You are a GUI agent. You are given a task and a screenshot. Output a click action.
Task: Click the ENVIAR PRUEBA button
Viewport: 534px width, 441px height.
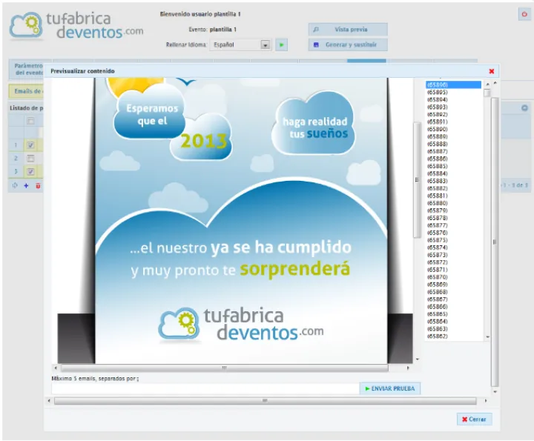tap(389, 388)
